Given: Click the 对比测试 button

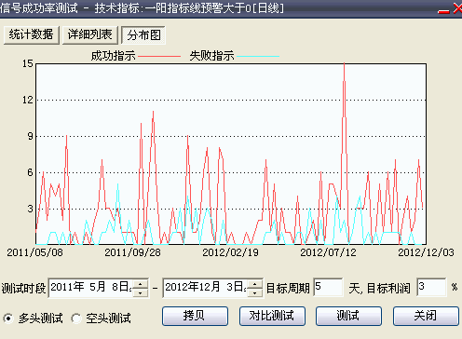Looking at the screenshot, I should point(272,316).
